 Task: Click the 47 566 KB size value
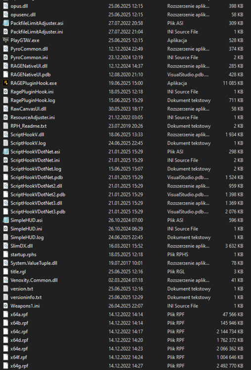pos(233,314)
